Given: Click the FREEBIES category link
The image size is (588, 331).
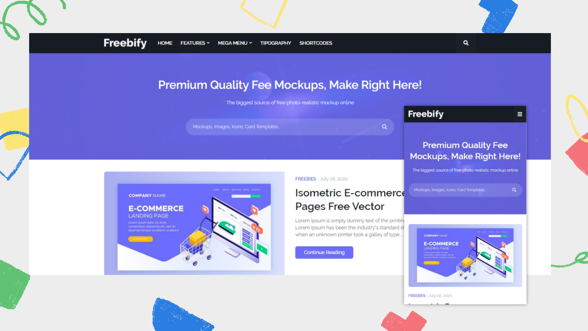Looking at the screenshot, I should coord(305,179).
